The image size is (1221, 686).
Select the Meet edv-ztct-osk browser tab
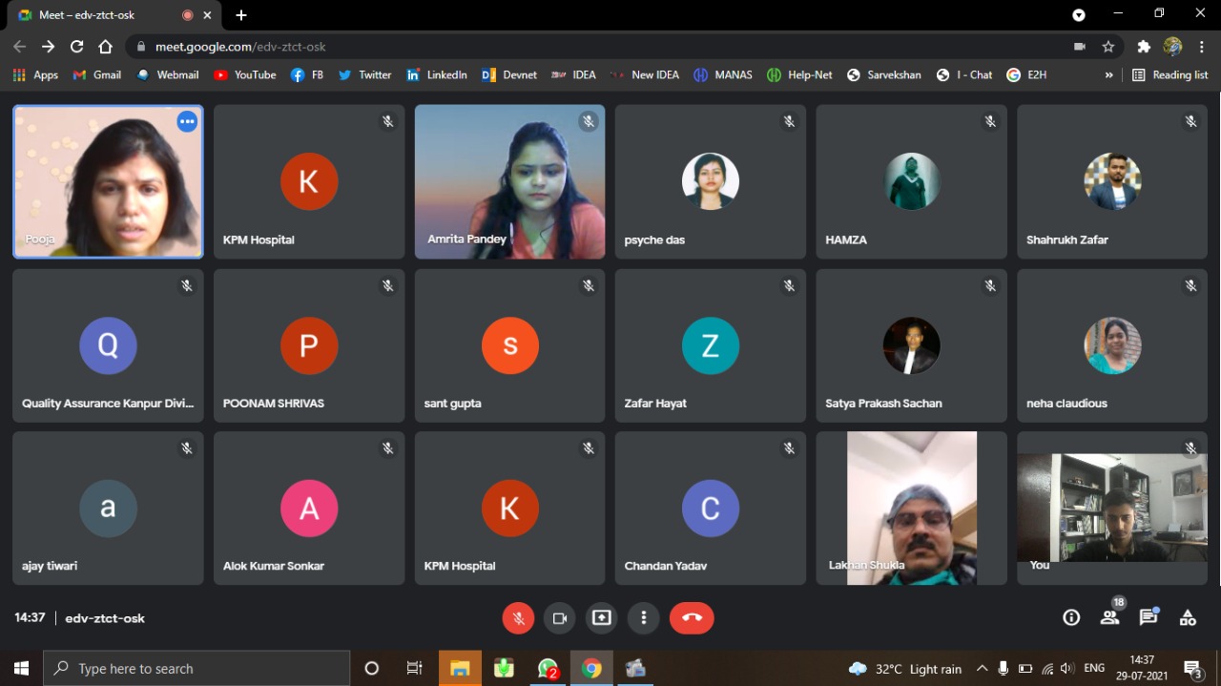(95, 15)
